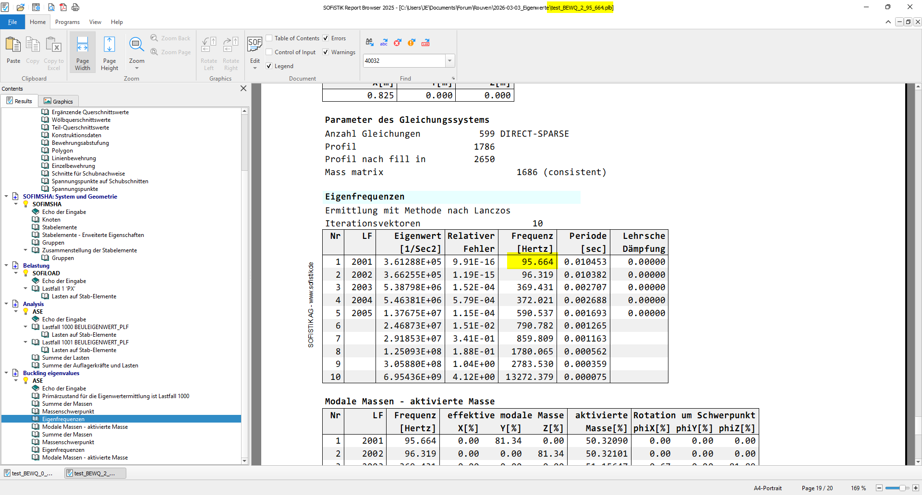Enable the Table of Contents checkbox
The width and height of the screenshot is (922, 495).
pyautogui.click(x=269, y=38)
